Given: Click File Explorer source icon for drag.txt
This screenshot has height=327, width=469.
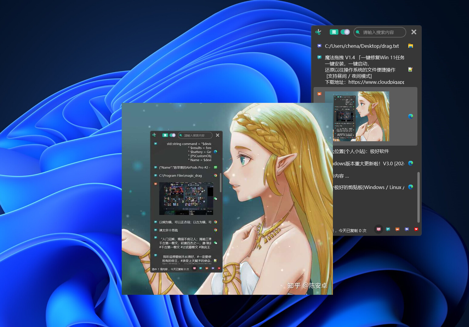Looking at the screenshot, I should coord(410,46).
